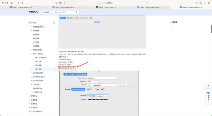The image size is (212, 116).
Task: Open the 通信主题 page
Action: [x=38, y=62]
